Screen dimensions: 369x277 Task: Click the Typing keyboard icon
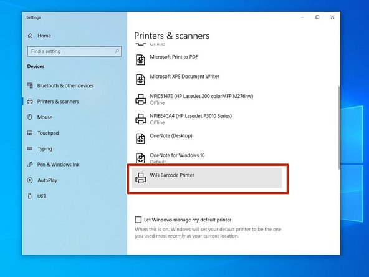tap(30, 148)
